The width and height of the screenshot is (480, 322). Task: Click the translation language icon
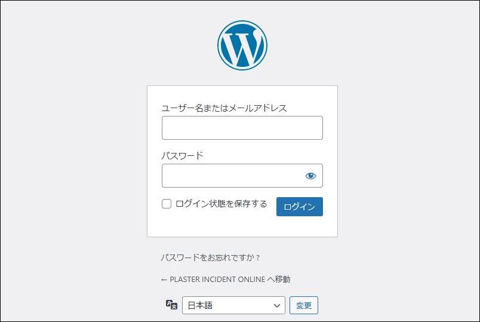click(x=171, y=305)
